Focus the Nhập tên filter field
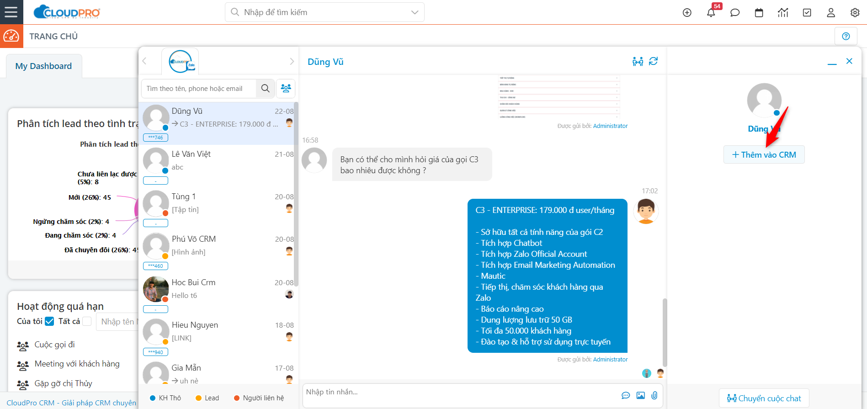867x409 pixels. pyautogui.click(x=118, y=322)
